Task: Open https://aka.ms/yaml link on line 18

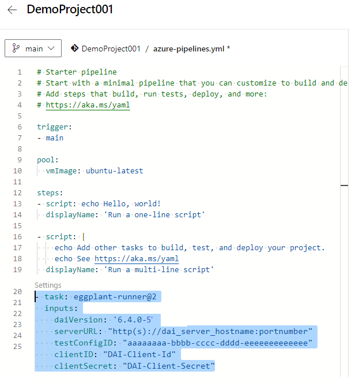Action: tap(137, 259)
